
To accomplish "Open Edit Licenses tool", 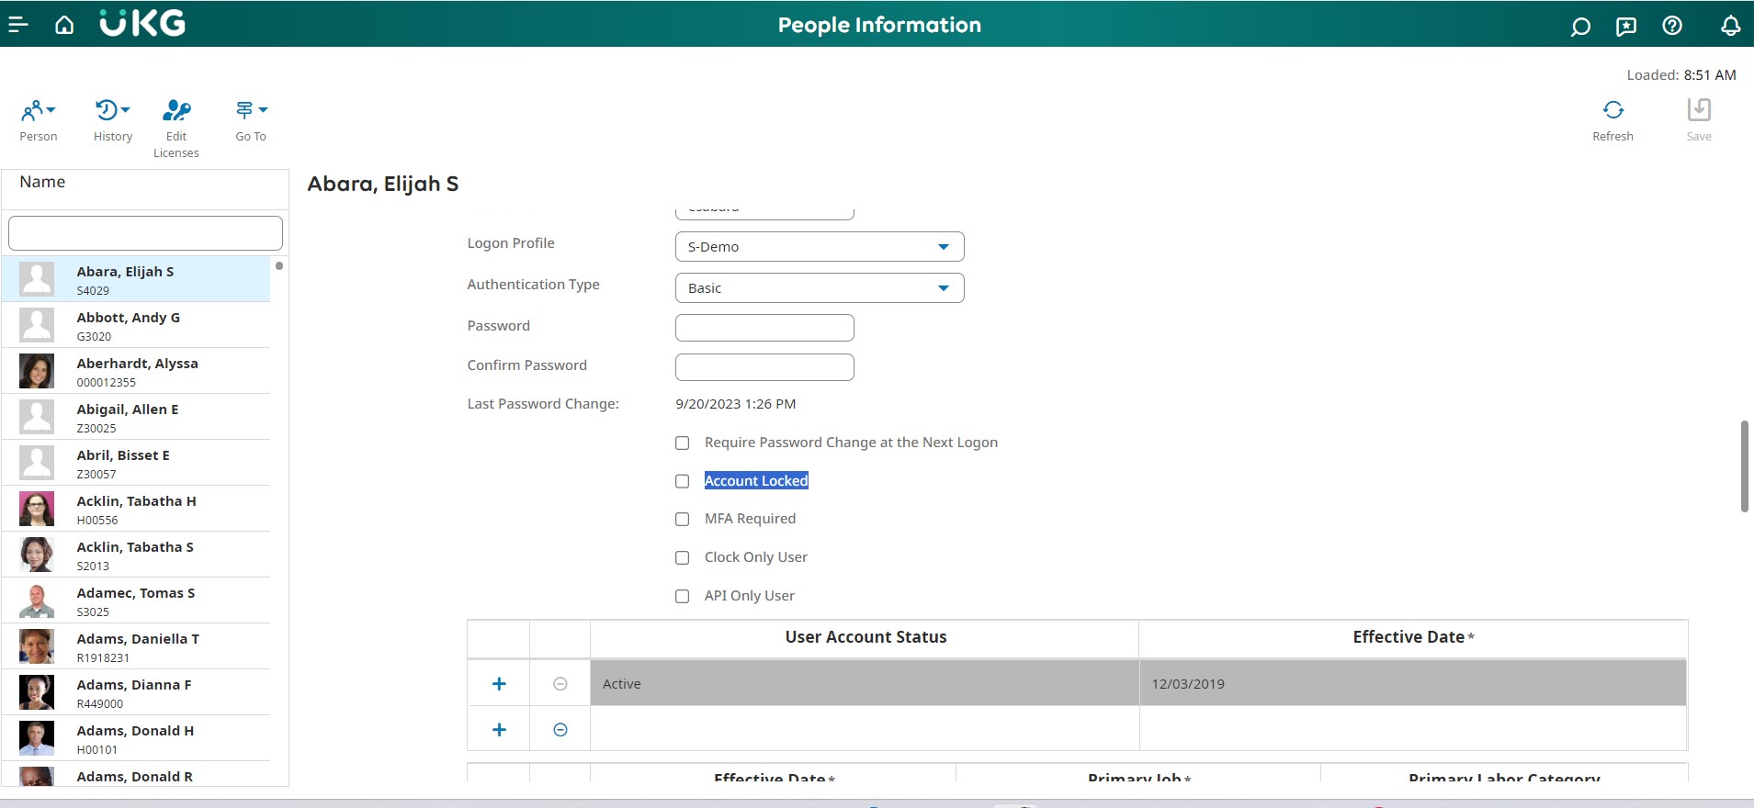I will 175,111.
